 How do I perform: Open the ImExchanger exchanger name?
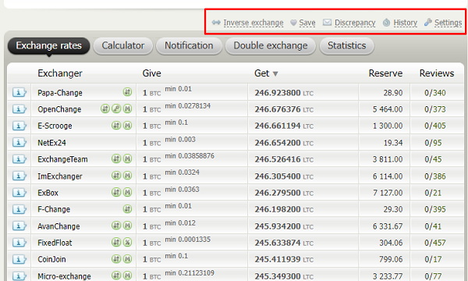tap(60, 176)
